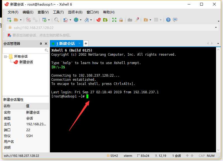Viewport: 223px width, 161px height.
Task: Collapse the 所有会话 tree node
Action: click(5, 57)
